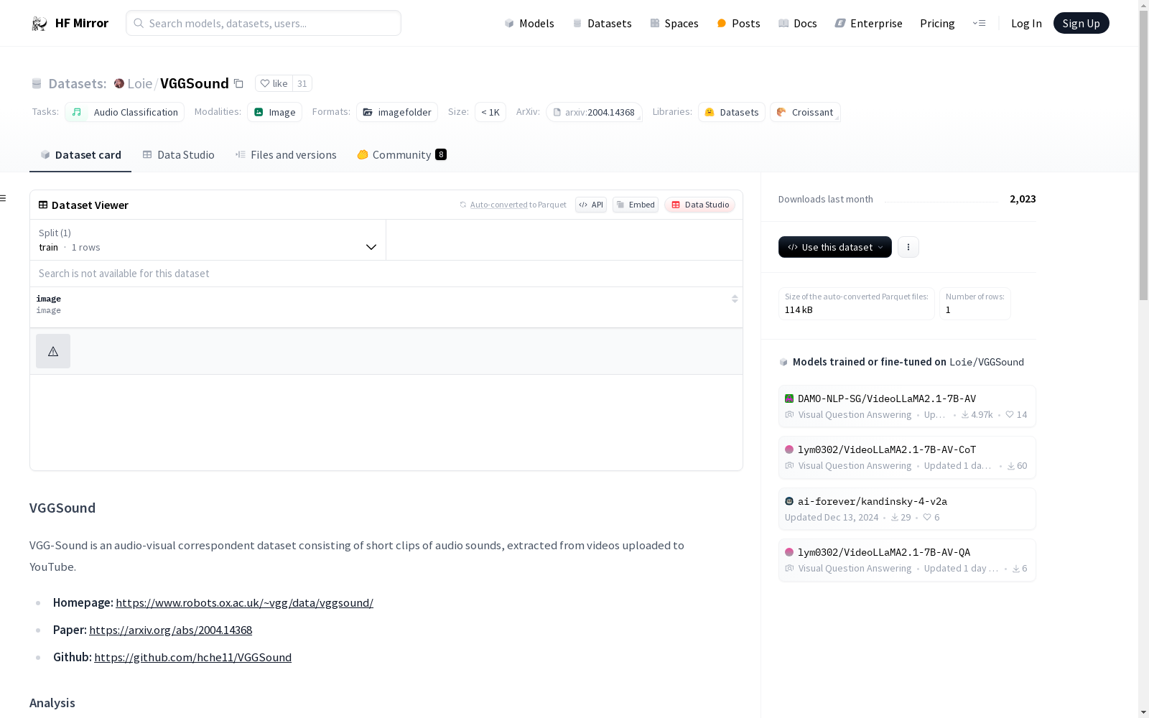Click the downloads count '2,023'
Screen dimensions: 1149x718
(x=1023, y=199)
